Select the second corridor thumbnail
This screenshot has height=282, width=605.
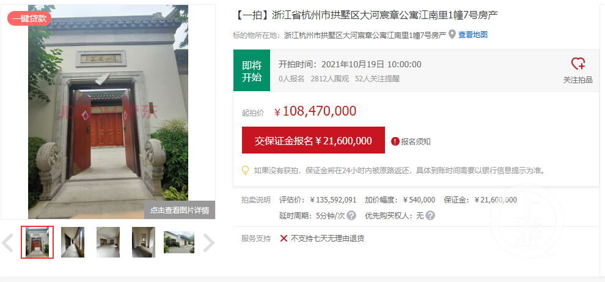73,242
